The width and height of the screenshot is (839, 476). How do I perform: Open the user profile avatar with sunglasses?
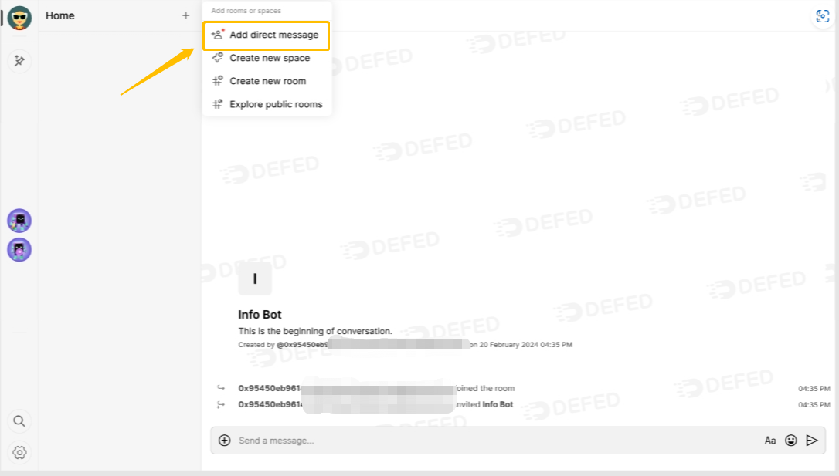pos(19,18)
